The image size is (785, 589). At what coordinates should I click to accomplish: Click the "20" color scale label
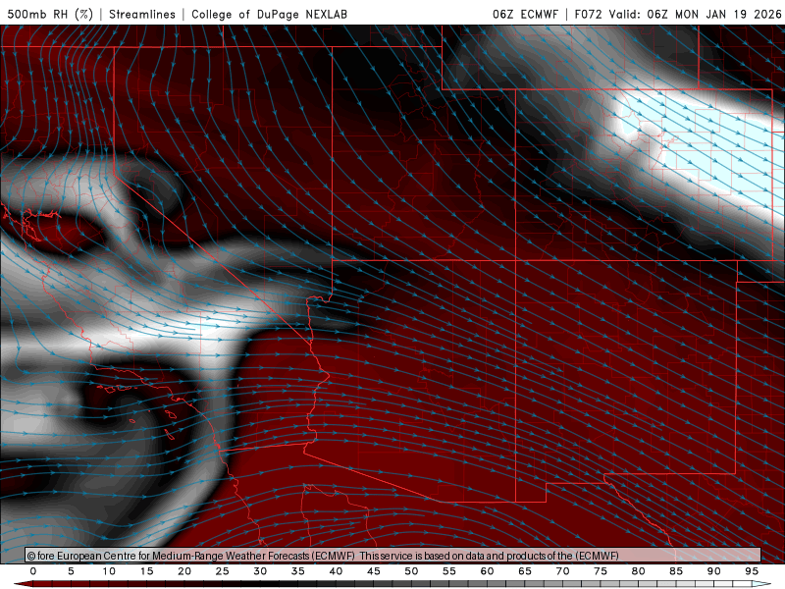(184, 571)
